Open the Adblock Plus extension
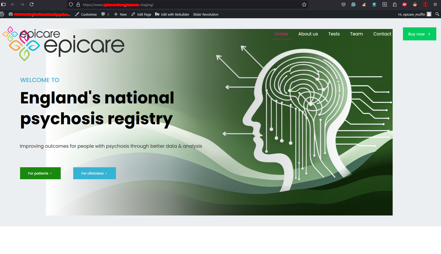The width and height of the screenshot is (441, 254). click(405, 4)
